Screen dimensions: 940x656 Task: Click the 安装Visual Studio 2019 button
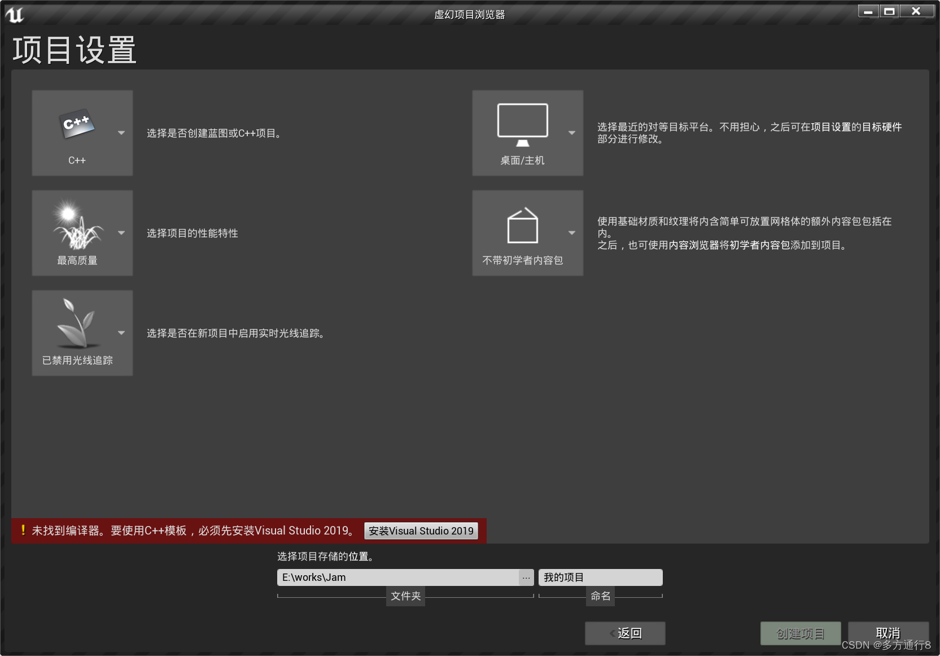tap(421, 531)
